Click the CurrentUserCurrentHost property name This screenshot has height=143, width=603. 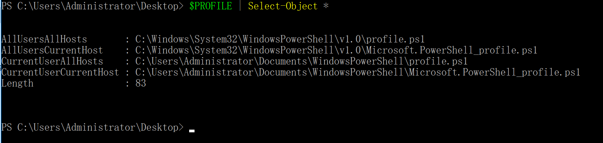pos(60,73)
